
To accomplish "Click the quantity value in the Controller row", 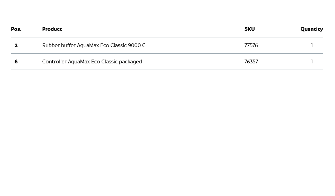I will tap(311, 62).
